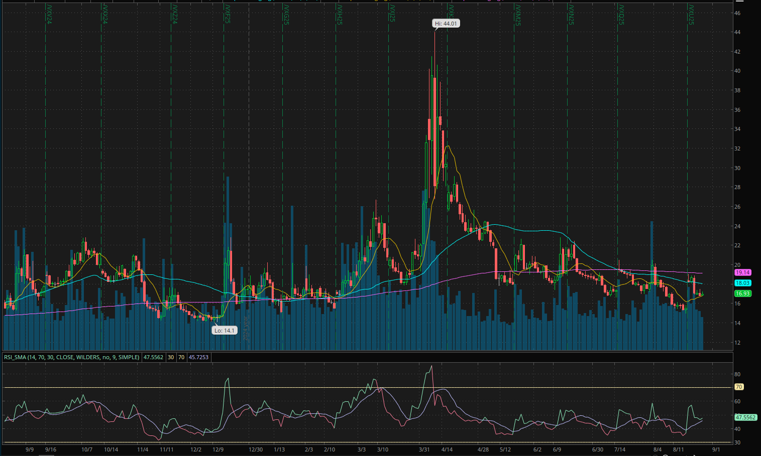Click the Hi: 44.01 price bubble
The height and width of the screenshot is (456, 761).
[446, 24]
